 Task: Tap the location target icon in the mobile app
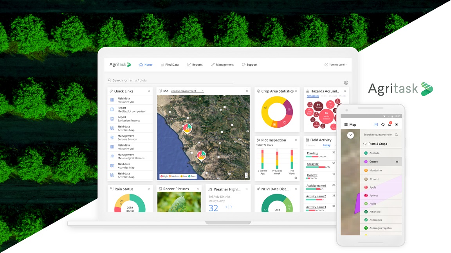(x=397, y=124)
